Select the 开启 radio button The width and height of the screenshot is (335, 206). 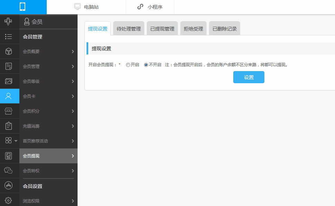128,65
